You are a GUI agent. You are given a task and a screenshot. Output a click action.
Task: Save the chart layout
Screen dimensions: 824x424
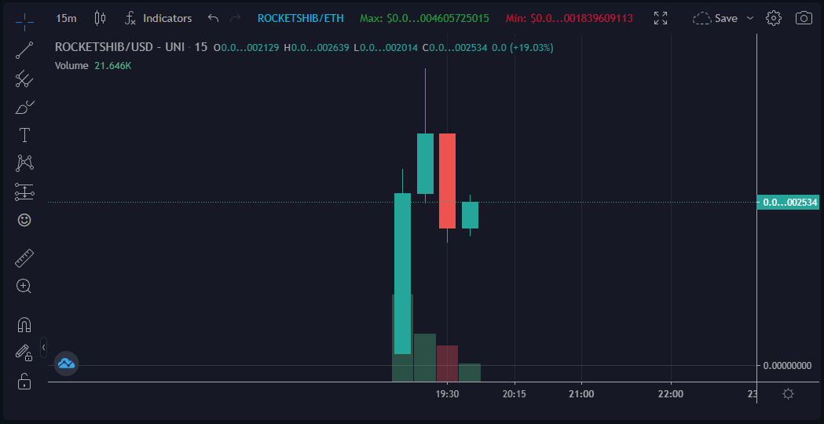tap(716, 18)
